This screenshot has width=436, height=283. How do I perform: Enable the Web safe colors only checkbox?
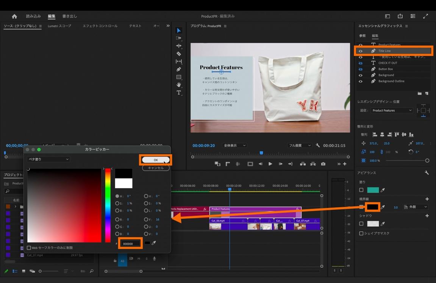tap(29, 248)
